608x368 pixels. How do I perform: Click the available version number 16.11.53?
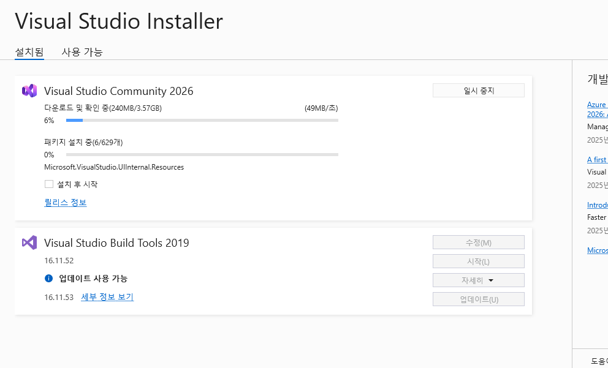click(x=59, y=298)
